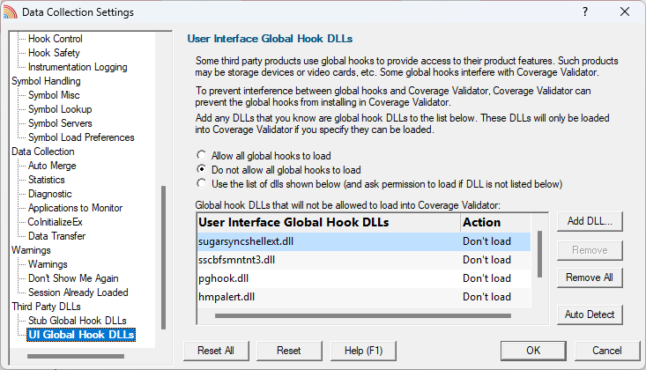This screenshot has height=370, width=646.
Task: Select pghook.dll row
Action: pos(364,278)
